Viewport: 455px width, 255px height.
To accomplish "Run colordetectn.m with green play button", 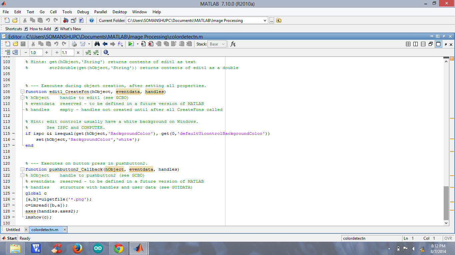I will click(x=131, y=44).
